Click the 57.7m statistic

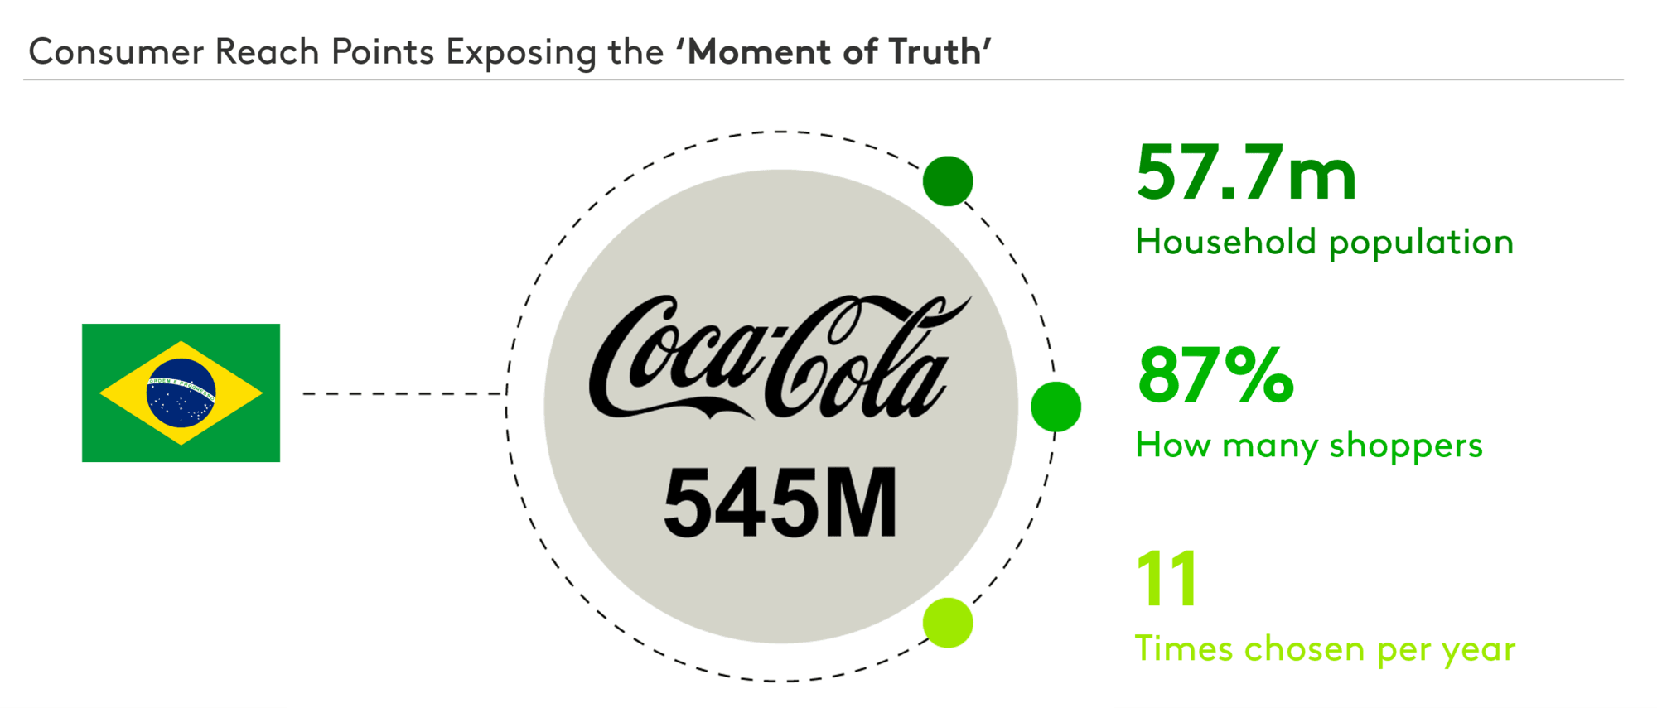tap(1246, 173)
